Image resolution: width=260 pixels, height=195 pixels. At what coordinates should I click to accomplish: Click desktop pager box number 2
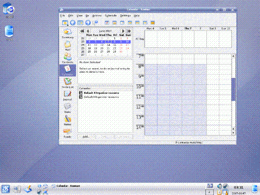[x=210, y=192]
